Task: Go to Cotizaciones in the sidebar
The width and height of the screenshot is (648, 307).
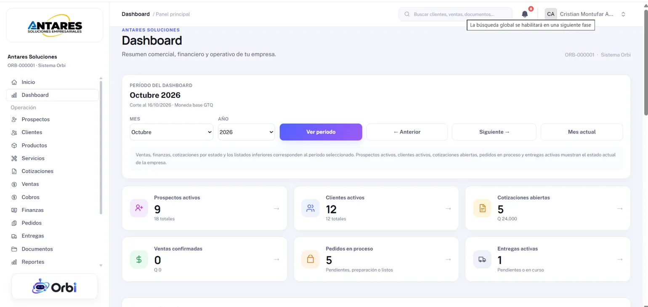Action: tap(53, 171)
